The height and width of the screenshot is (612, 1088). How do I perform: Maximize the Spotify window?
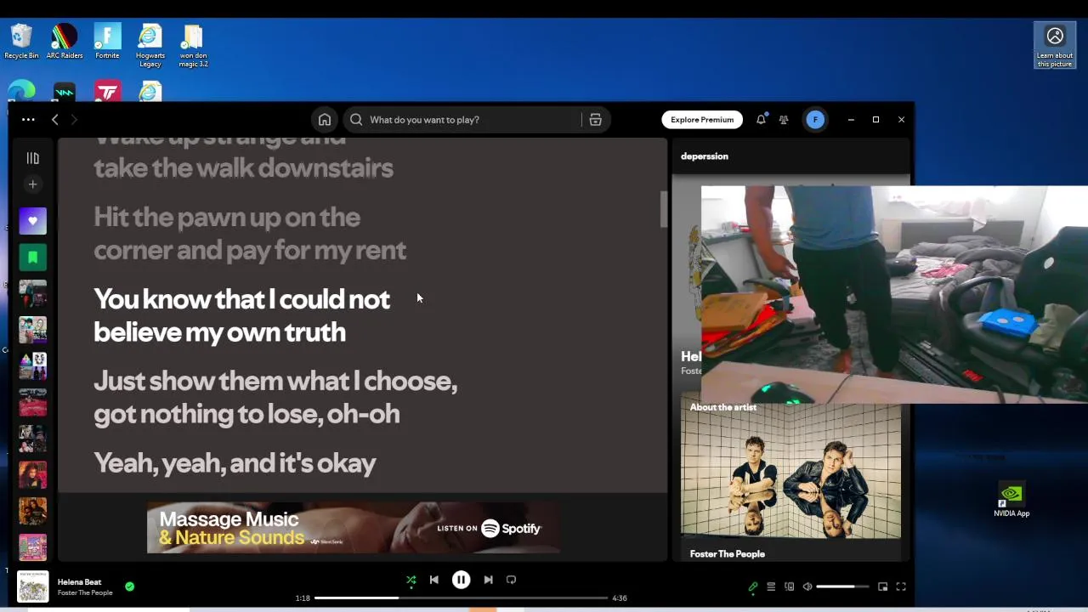point(875,120)
